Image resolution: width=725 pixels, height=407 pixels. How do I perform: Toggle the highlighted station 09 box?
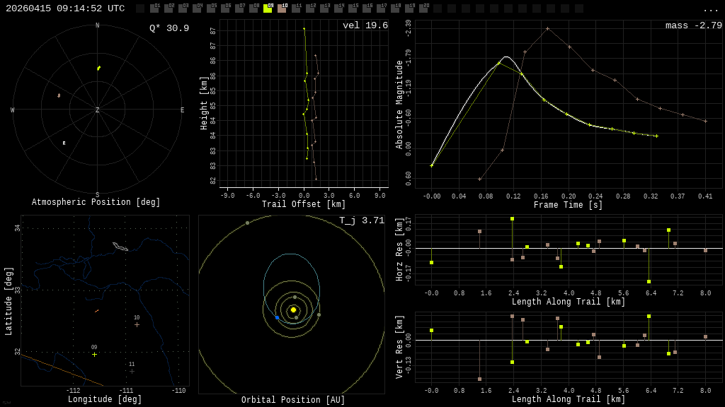pyautogui.click(x=268, y=8)
